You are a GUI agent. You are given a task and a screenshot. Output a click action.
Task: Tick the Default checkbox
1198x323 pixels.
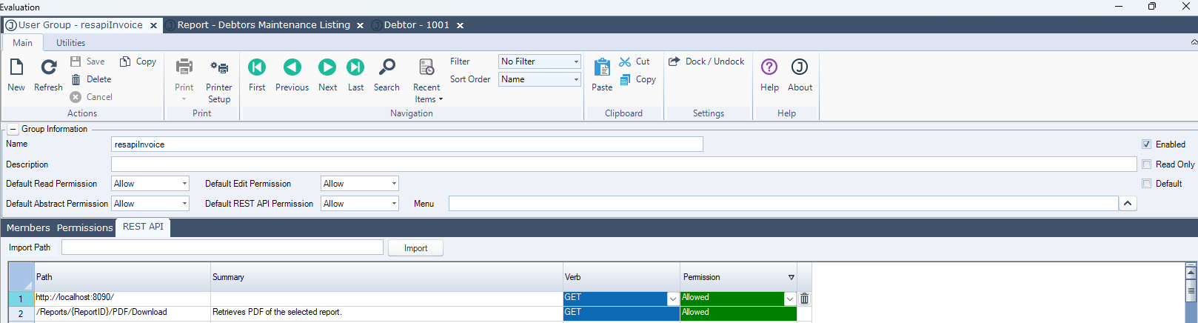(x=1146, y=184)
